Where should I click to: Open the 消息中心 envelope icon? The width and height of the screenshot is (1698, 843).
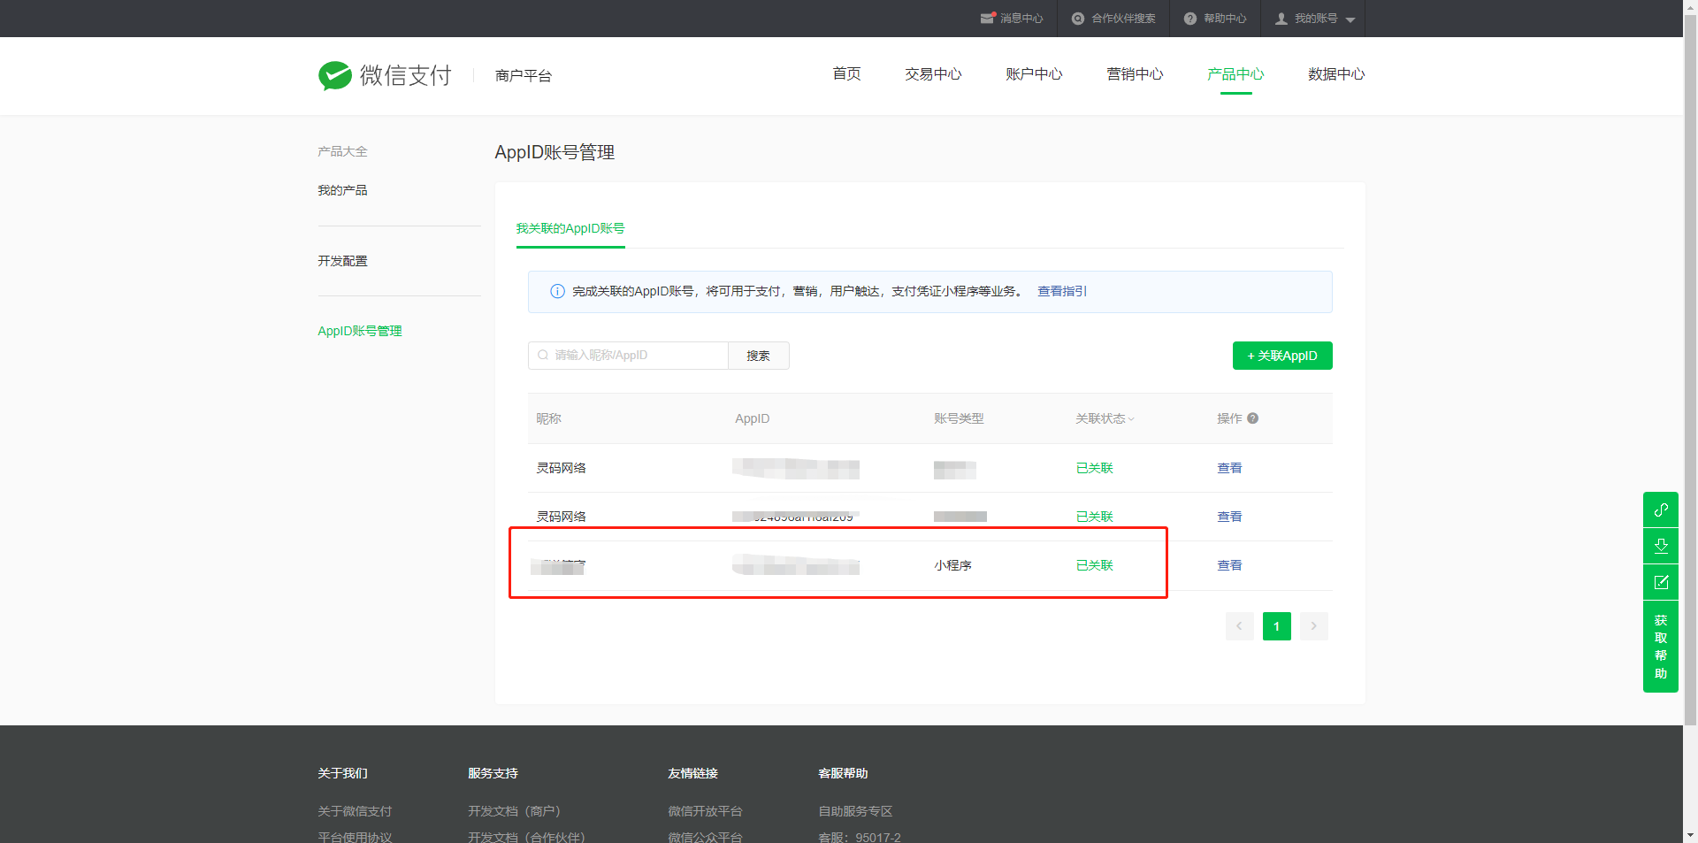[988, 19]
